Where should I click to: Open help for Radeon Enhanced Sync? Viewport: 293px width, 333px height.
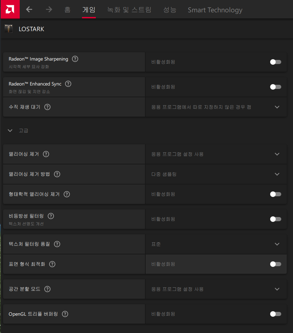pyautogui.click(x=68, y=84)
